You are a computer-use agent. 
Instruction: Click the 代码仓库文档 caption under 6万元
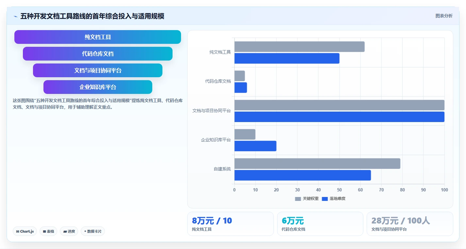[x=293, y=229]
